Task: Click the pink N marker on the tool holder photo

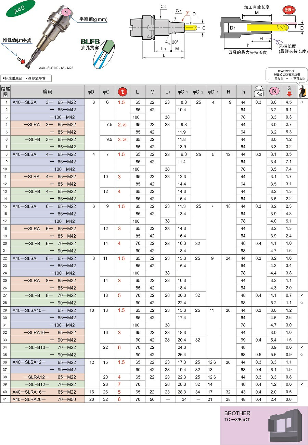Action: click(67, 13)
